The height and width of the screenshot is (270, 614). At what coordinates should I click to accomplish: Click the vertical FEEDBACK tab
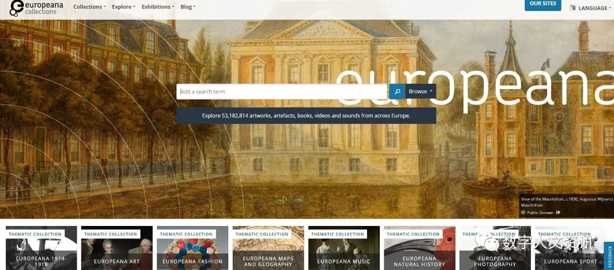609,256
